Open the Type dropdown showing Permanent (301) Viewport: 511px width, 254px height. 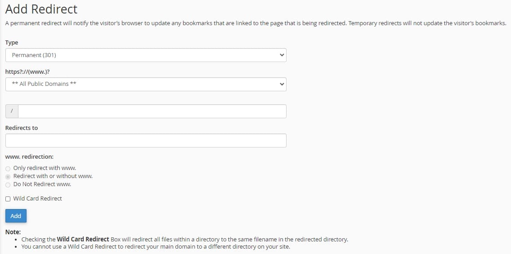click(145, 55)
